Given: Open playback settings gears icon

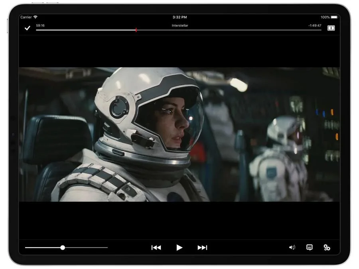Looking at the screenshot, I should point(327,247).
